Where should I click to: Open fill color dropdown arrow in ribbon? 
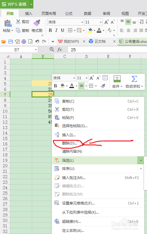click(94, 30)
